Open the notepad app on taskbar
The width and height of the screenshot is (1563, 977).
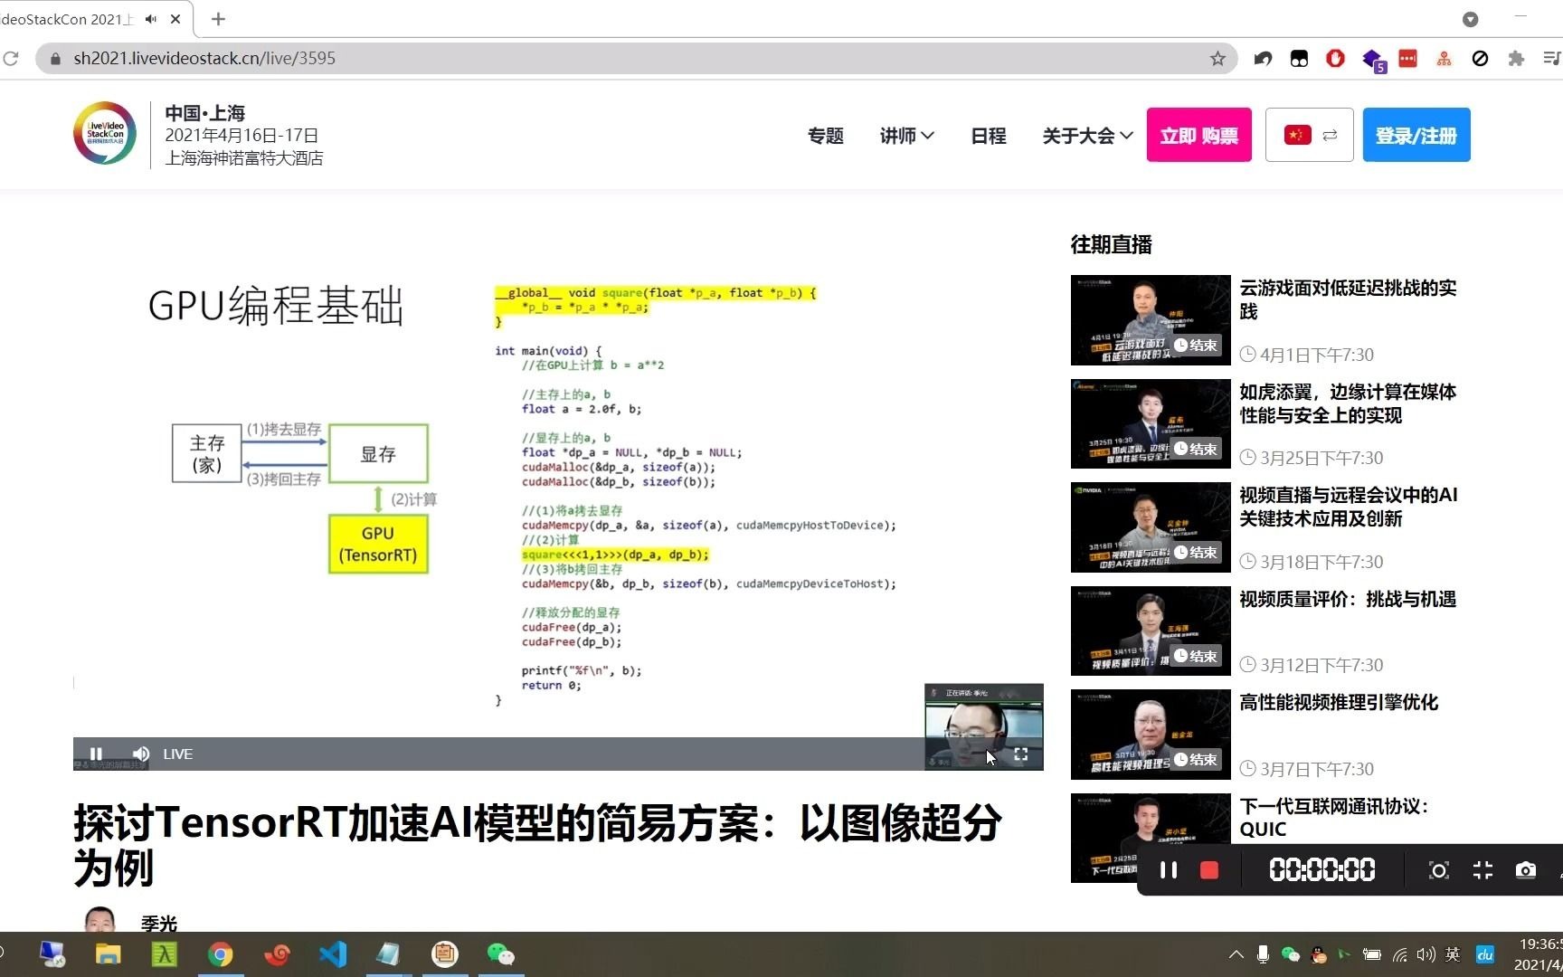pyautogui.click(x=388, y=954)
